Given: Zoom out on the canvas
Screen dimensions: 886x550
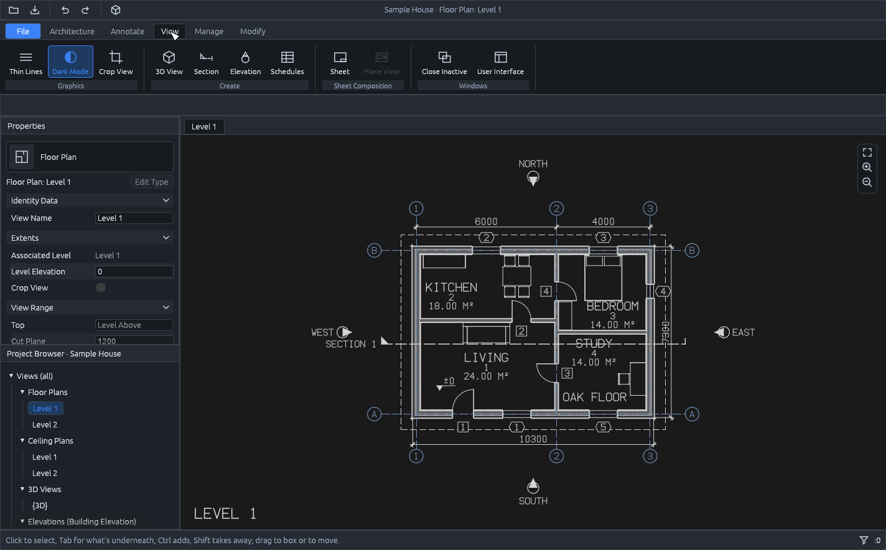Looking at the screenshot, I should pos(867,182).
